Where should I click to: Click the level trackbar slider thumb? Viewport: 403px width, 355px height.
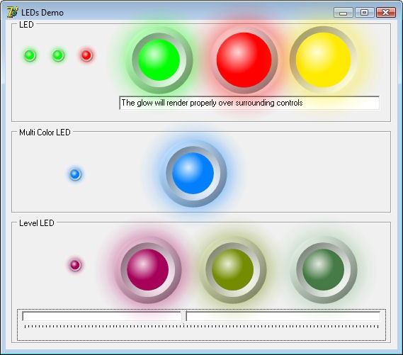coord(183,317)
